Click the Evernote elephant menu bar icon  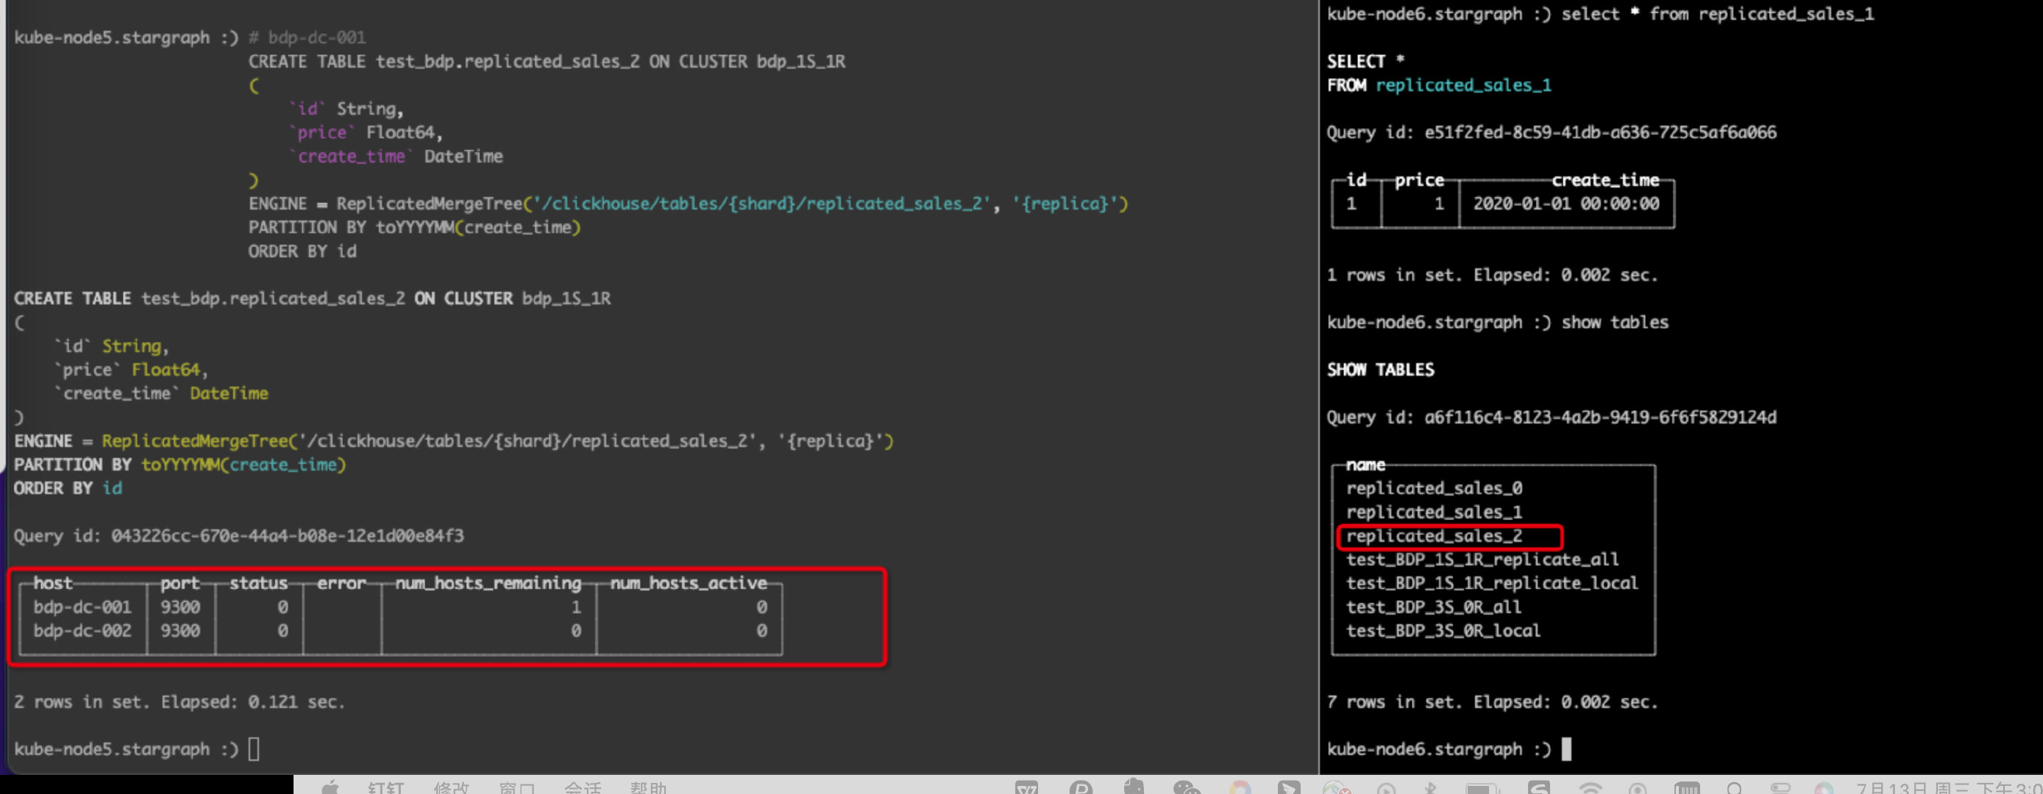pyautogui.click(x=1134, y=787)
